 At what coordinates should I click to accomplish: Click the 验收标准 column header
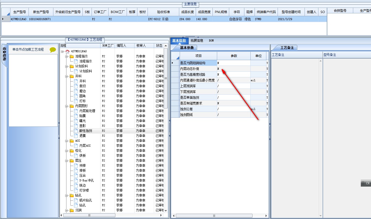point(163,12)
